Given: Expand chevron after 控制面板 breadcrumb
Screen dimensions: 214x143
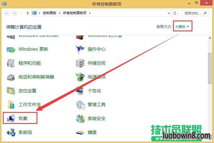Looking at the screenshot, I should coord(60,13).
